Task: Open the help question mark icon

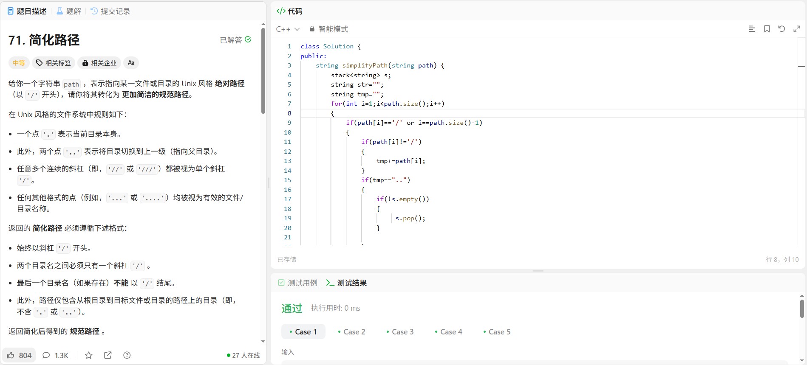Action: (x=127, y=355)
